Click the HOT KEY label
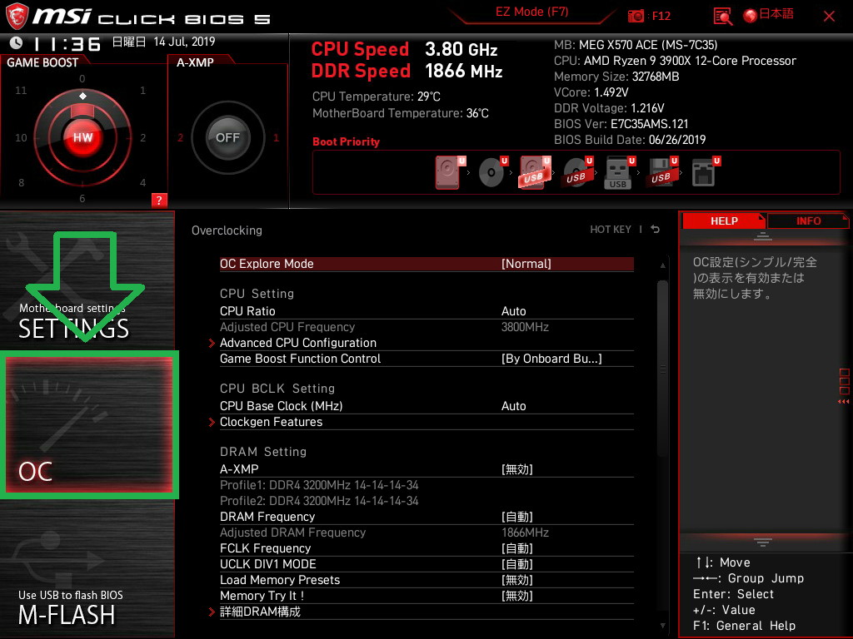Image resolution: width=853 pixels, height=639 pixels. click(x=611, y=230)
